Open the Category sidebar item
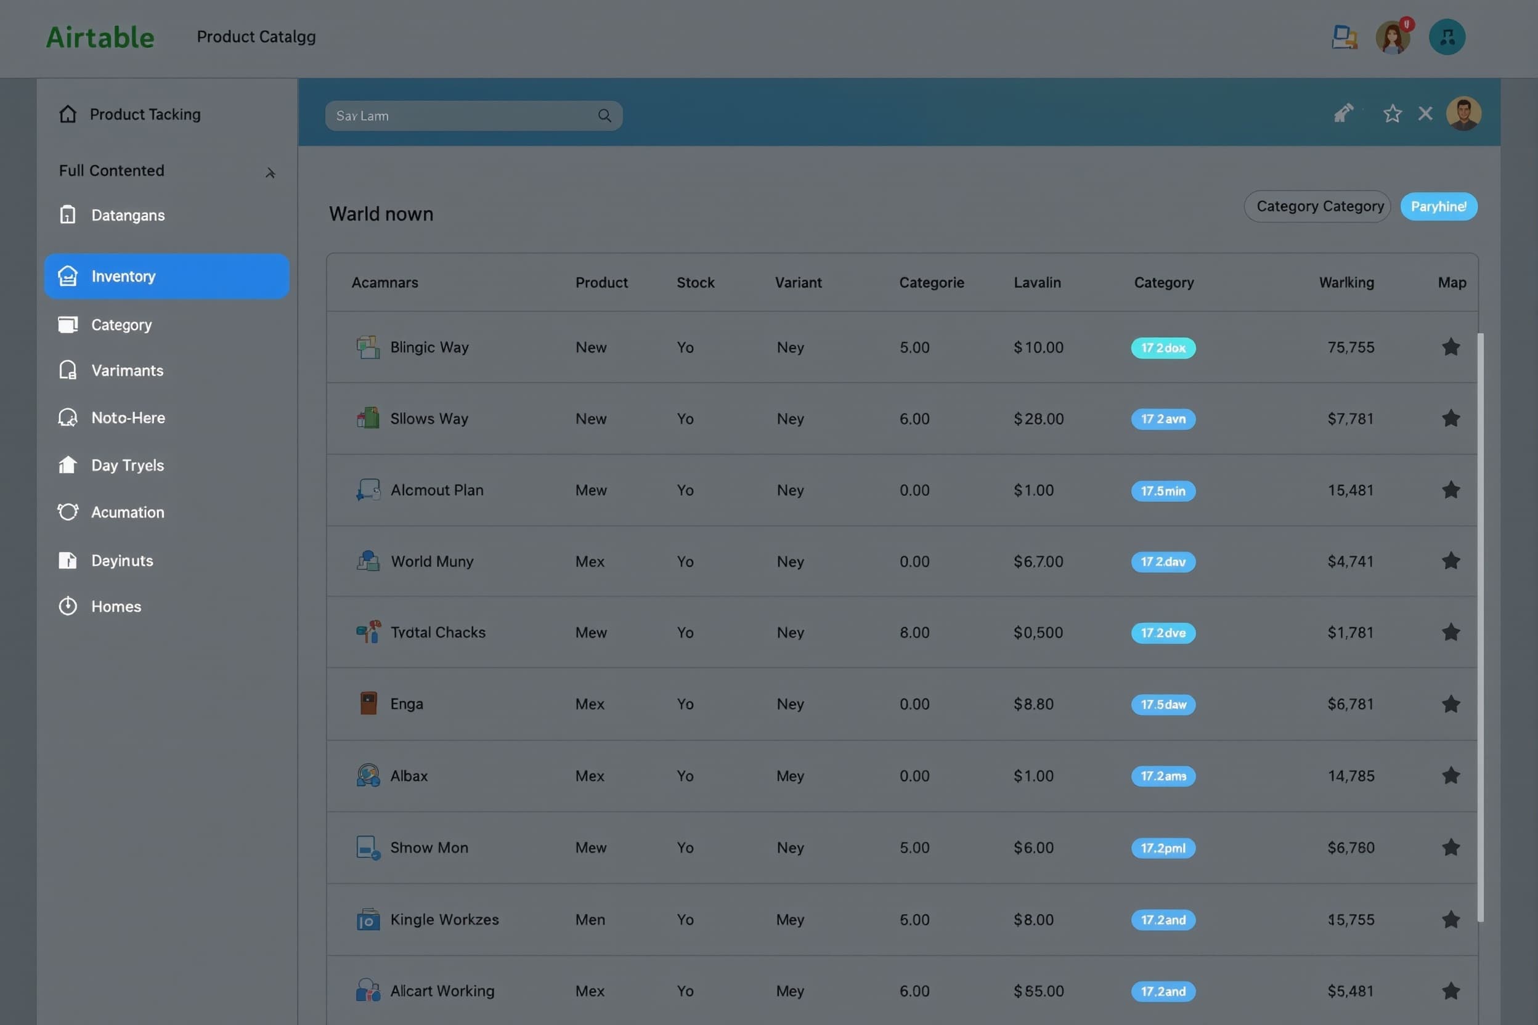 (x=105, y=325)
